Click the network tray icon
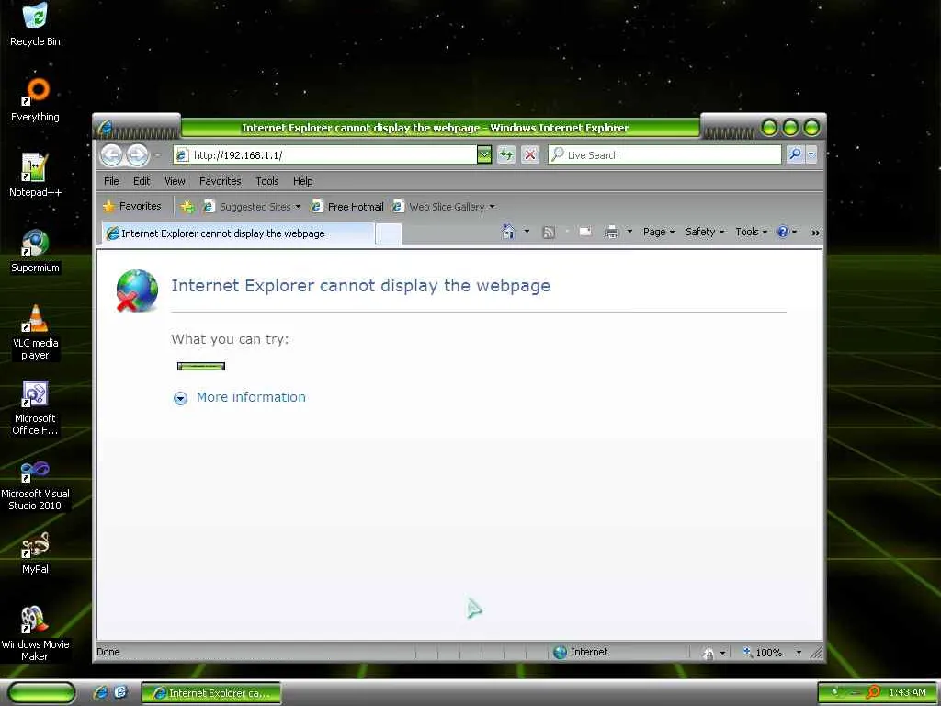The width and height of the screenshot is (941, 706). (x=834, y=692)
